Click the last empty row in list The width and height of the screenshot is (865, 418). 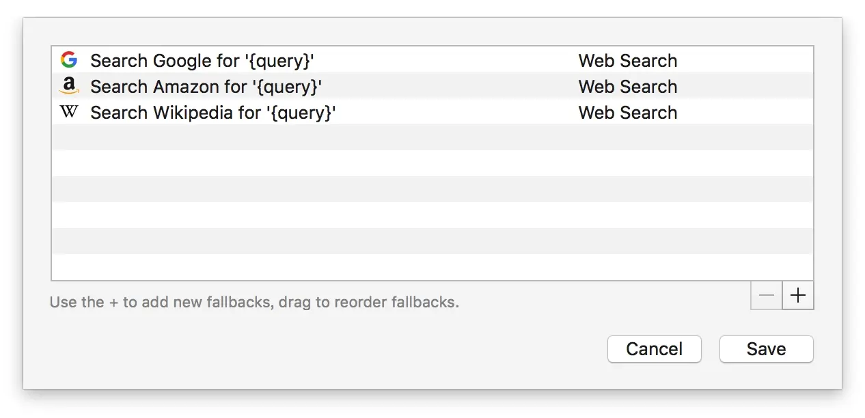tap(432, 267)
